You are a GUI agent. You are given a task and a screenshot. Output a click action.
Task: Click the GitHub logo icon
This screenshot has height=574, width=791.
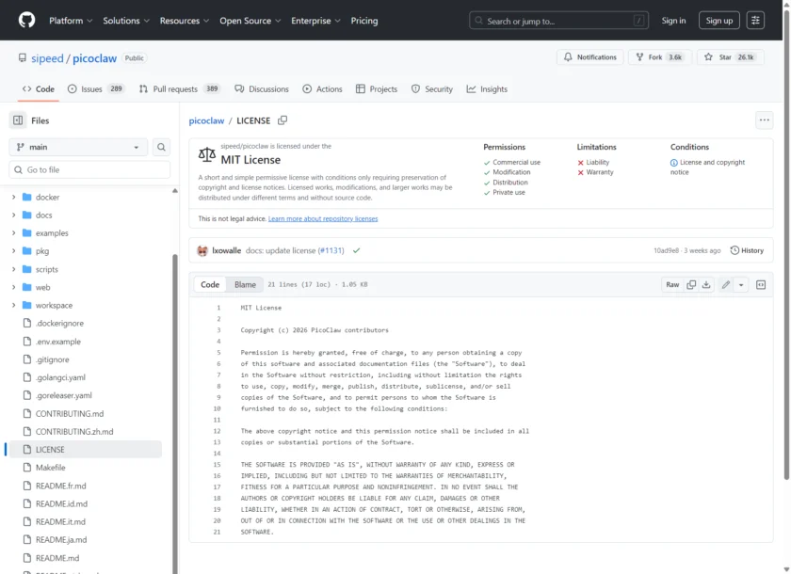pos(26,20)
